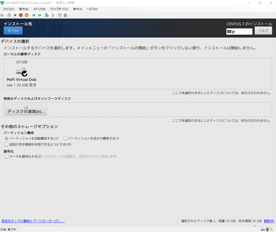
Task: Maximize the VM Connection window
Action: pos(260,3)
